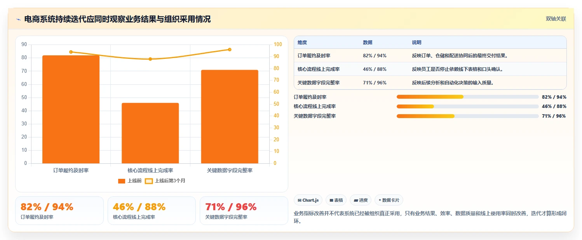Click the 46% / 88% table cell

(375, 69)
